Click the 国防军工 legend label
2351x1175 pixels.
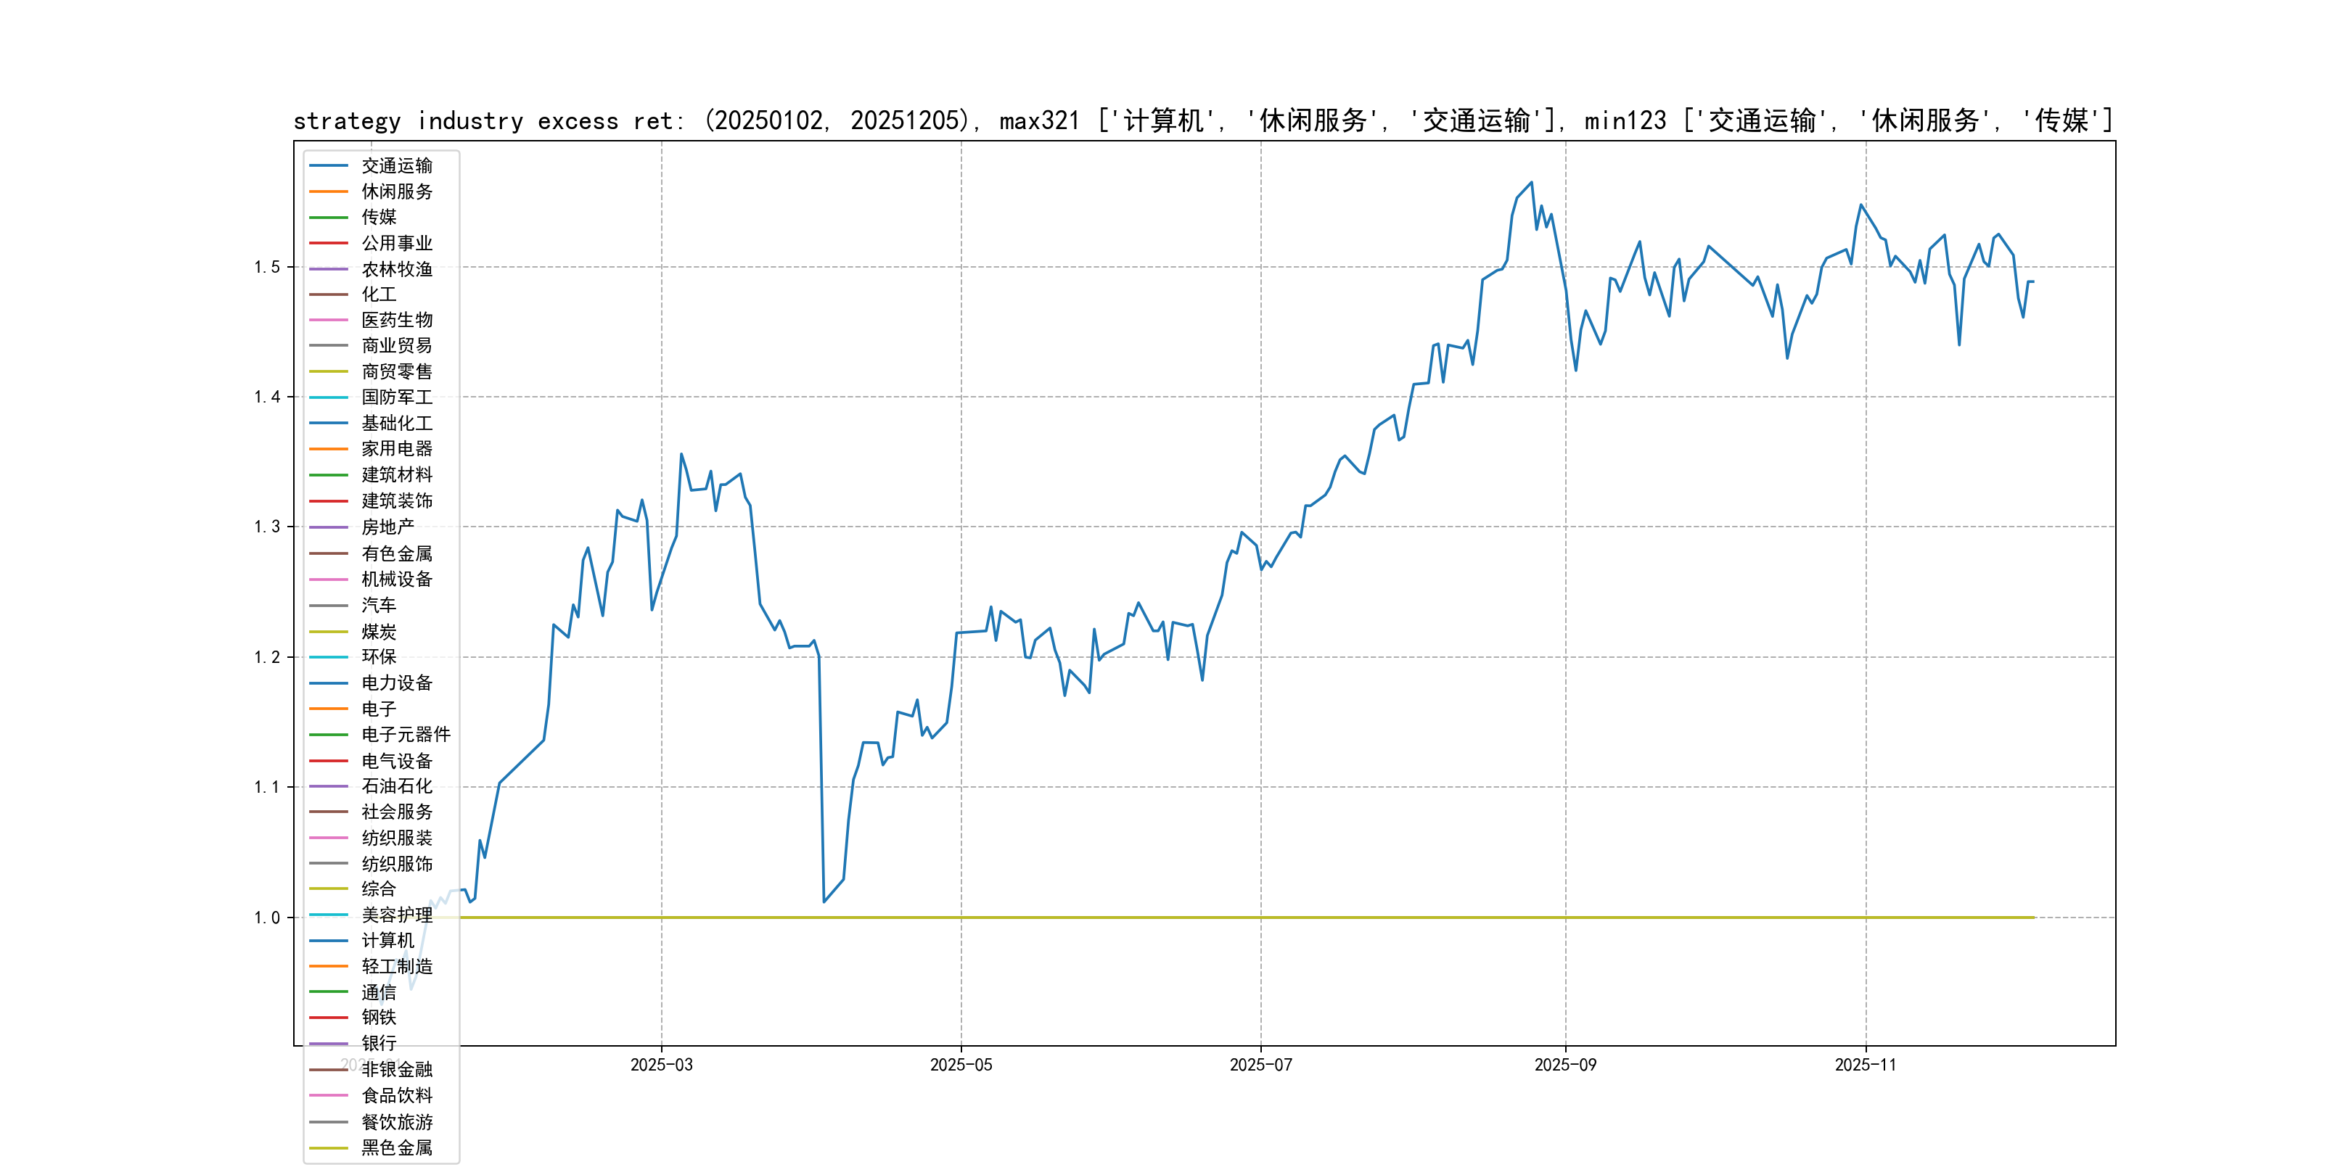[396, 397]
